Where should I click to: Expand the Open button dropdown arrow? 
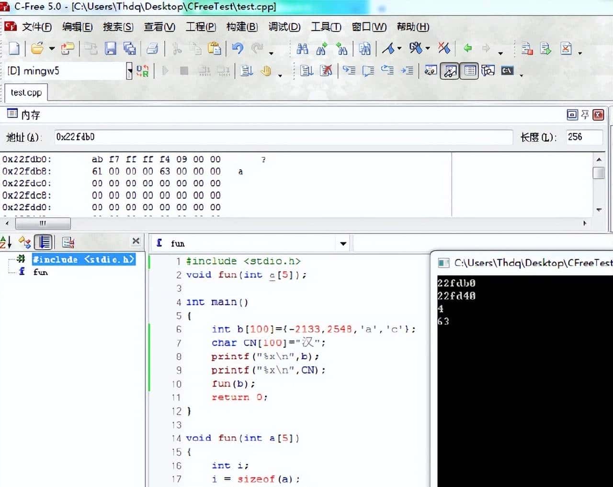(51, 48)
